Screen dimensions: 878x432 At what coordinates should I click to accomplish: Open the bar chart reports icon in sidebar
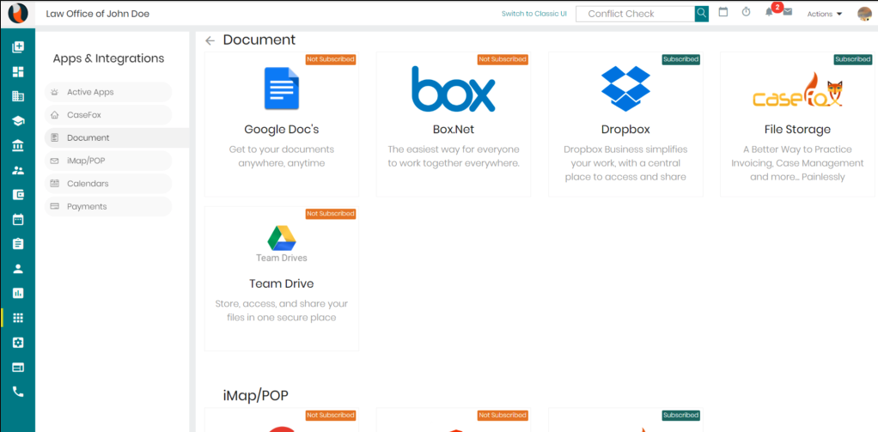[18, 293]
